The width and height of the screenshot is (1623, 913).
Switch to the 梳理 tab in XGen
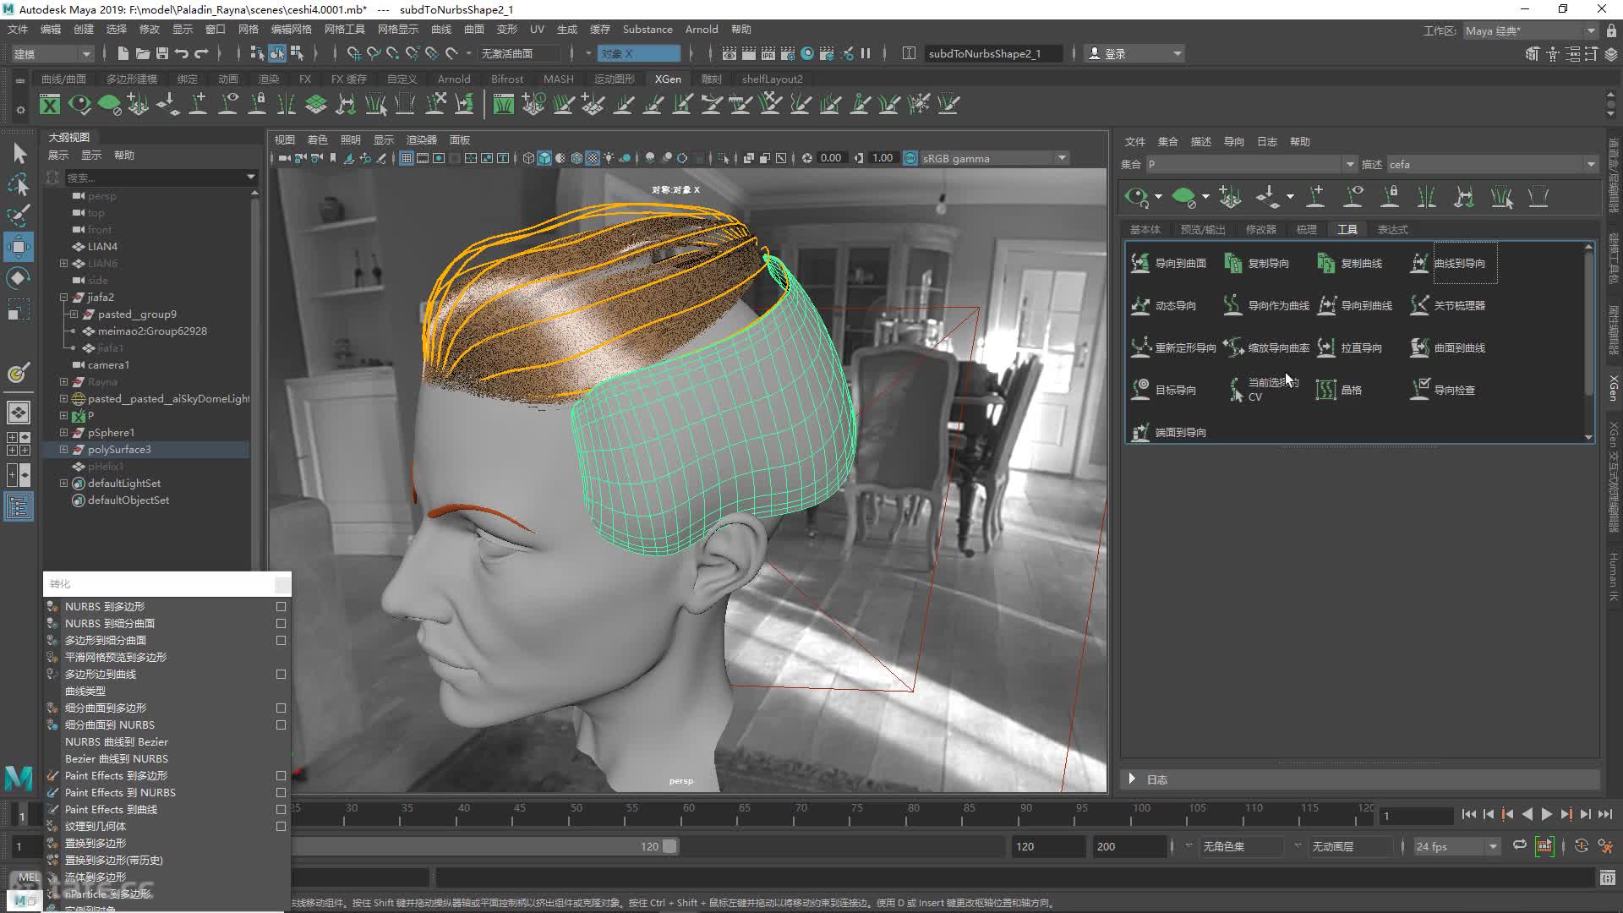click(1307, 229)
